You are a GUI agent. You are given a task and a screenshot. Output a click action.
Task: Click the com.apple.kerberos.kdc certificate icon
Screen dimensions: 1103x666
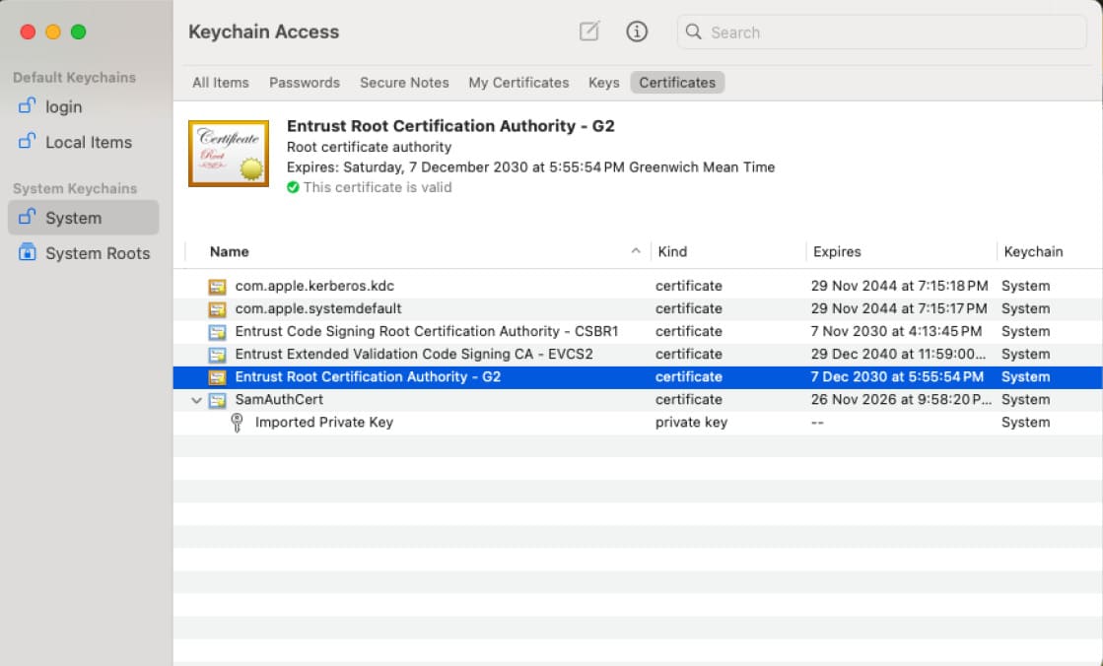[x=217, y=286]
